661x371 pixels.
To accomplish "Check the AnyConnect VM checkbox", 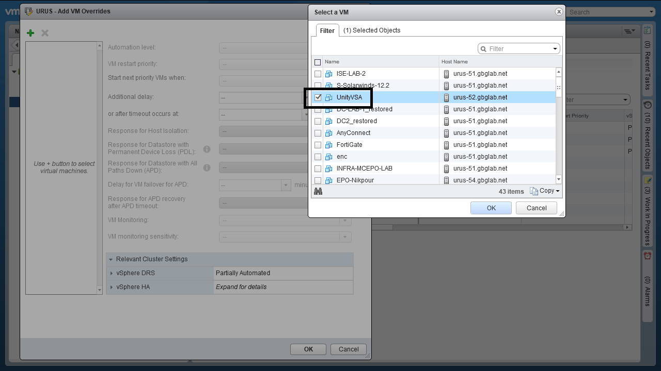I will (x=318, y=133).
